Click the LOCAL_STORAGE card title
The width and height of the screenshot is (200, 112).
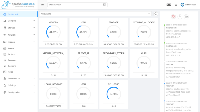click(x=53, y=84)
